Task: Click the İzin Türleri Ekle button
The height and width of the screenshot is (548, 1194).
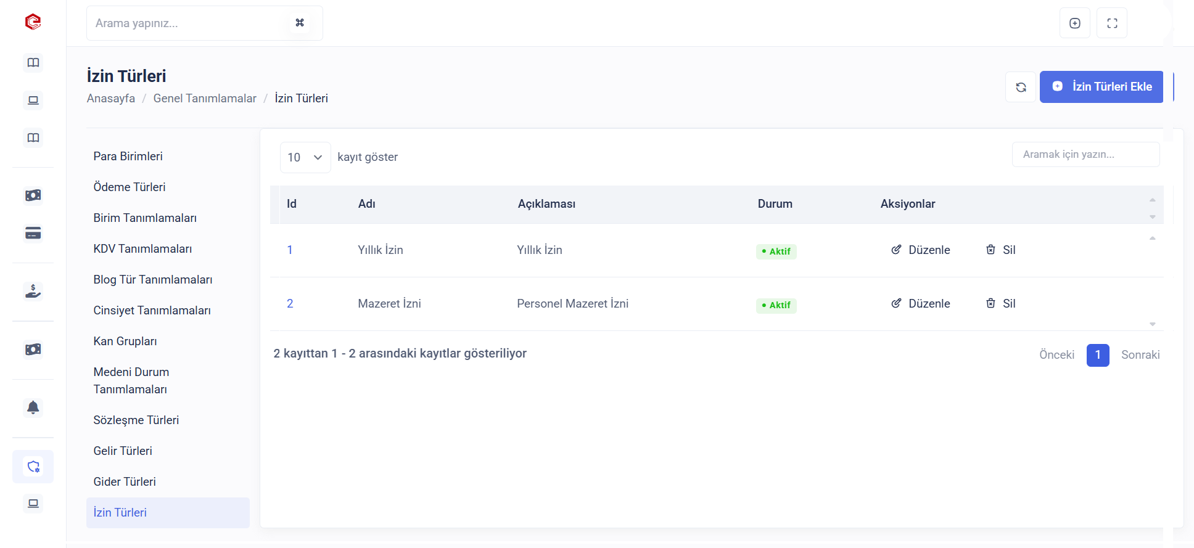Action: click(1101, 87)
